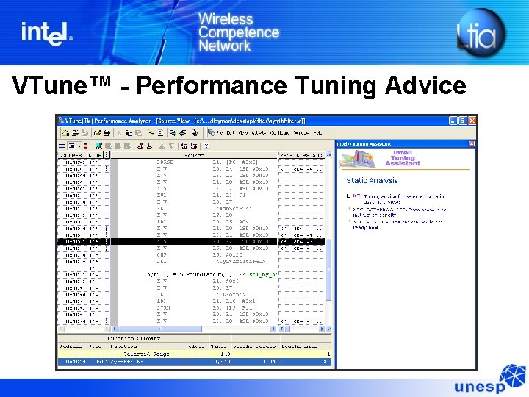
Task: Open the Window menu
Action: (301, 132)
